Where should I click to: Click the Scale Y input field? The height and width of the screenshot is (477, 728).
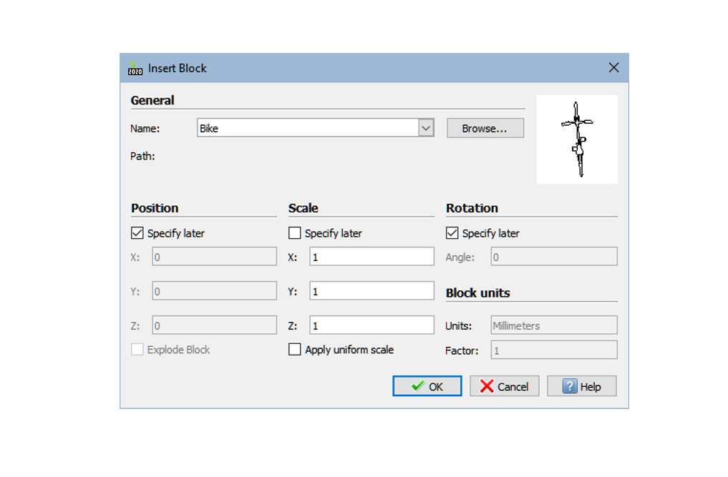coord(372,291)
